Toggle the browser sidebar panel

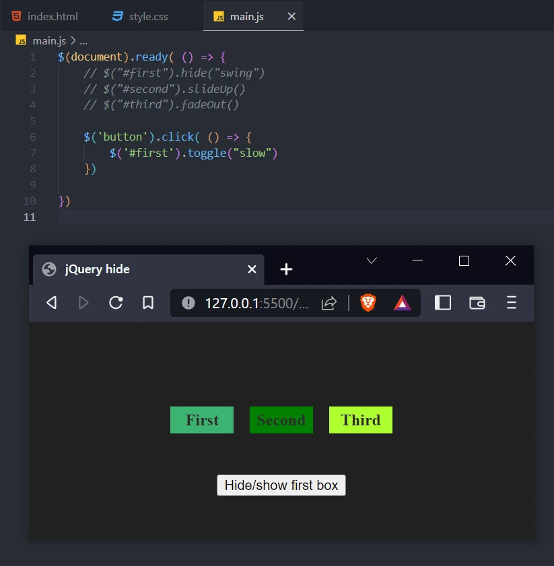[443, 303]
